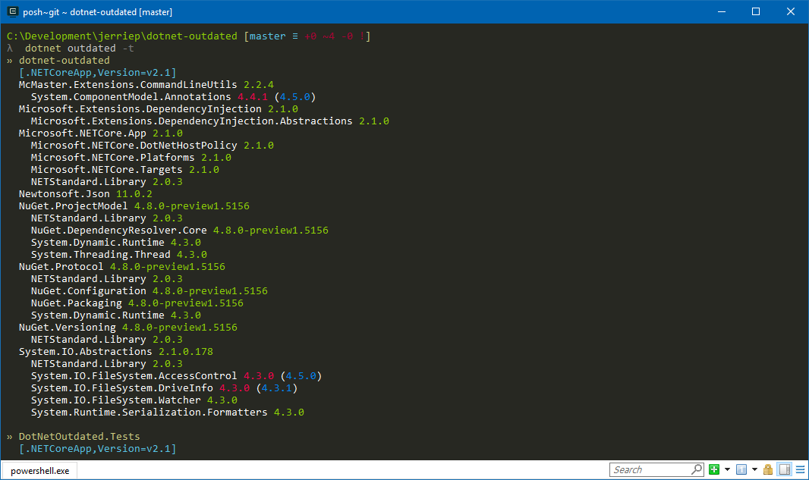
Task: Click the NuGet.ProjectModel line
Action: click(134, 205)
